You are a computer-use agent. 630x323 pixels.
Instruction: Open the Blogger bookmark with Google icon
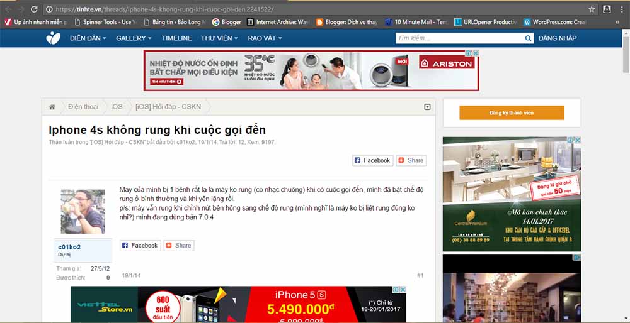(227, 22)
